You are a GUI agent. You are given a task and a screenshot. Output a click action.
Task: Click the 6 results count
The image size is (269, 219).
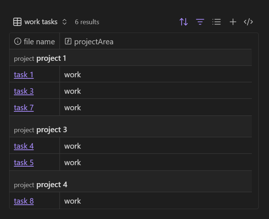(x=87, y=22)
